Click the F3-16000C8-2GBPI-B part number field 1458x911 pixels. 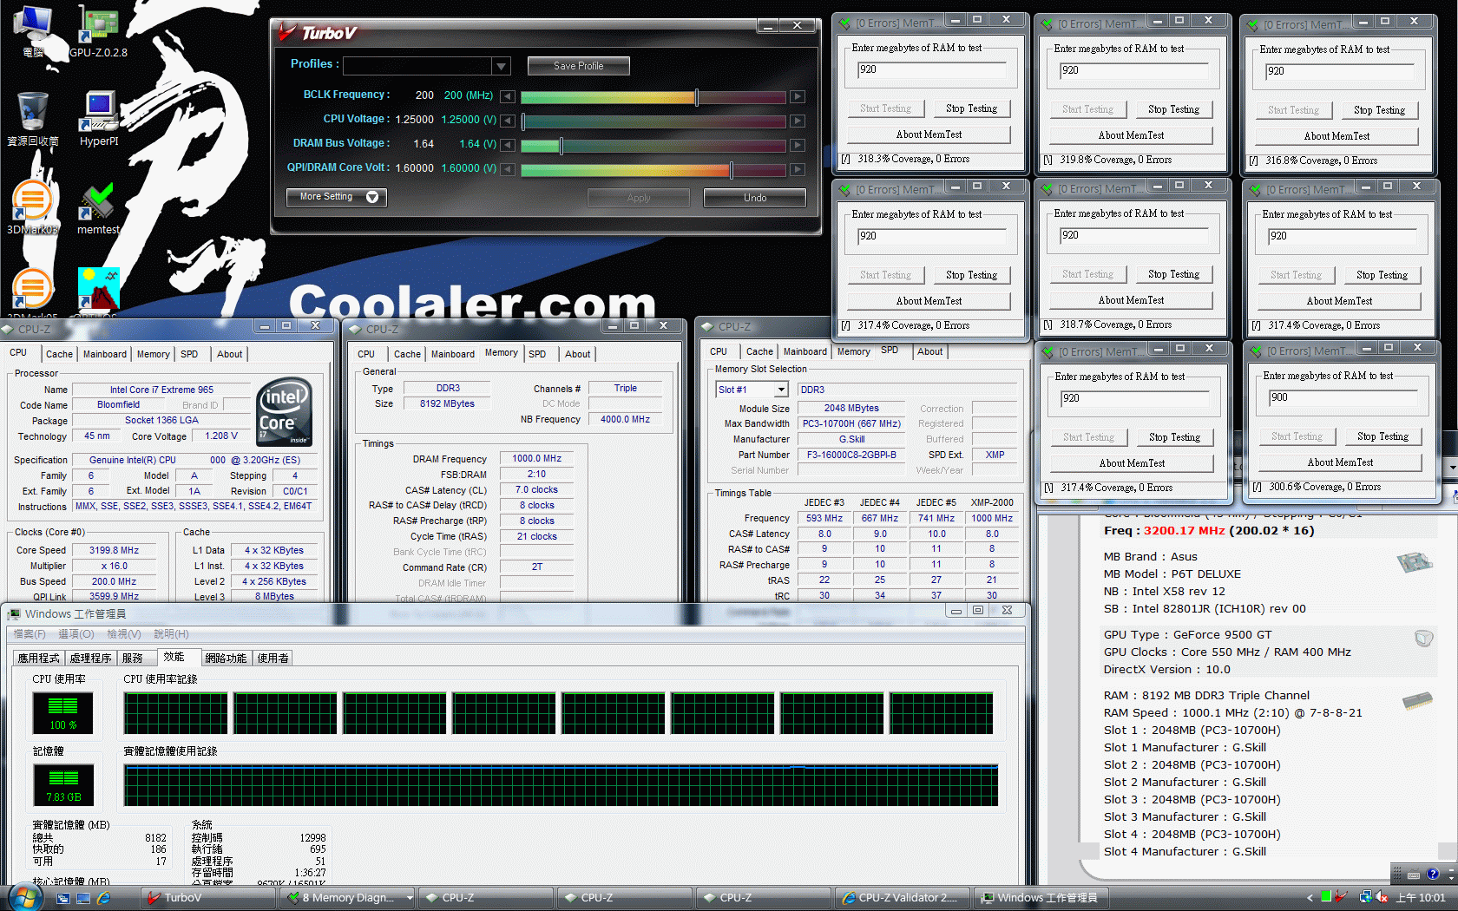click(x=851, y=455)
